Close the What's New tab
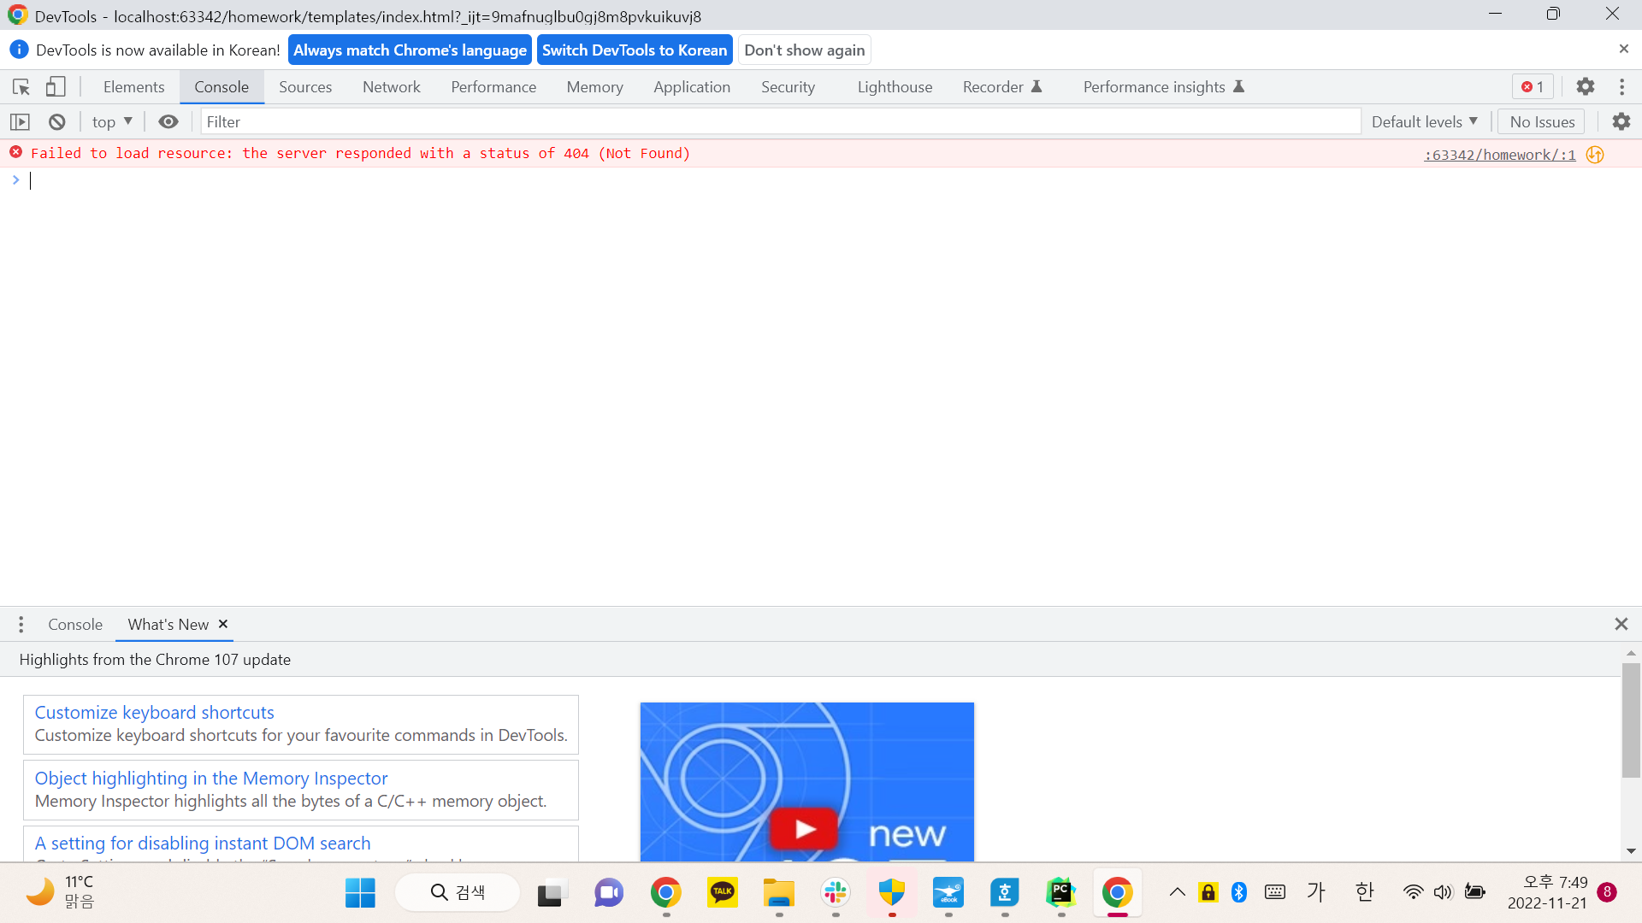 point(223,624)
